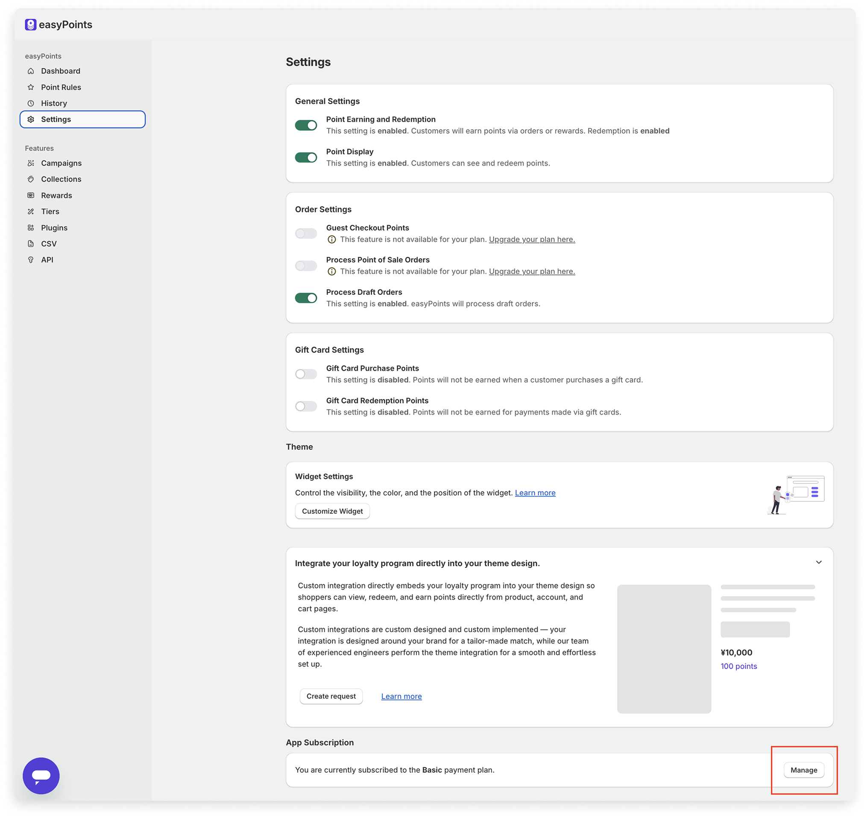Go to Point Rules page
The width and height of the screenshot is (867, 818).
[82, 87]
